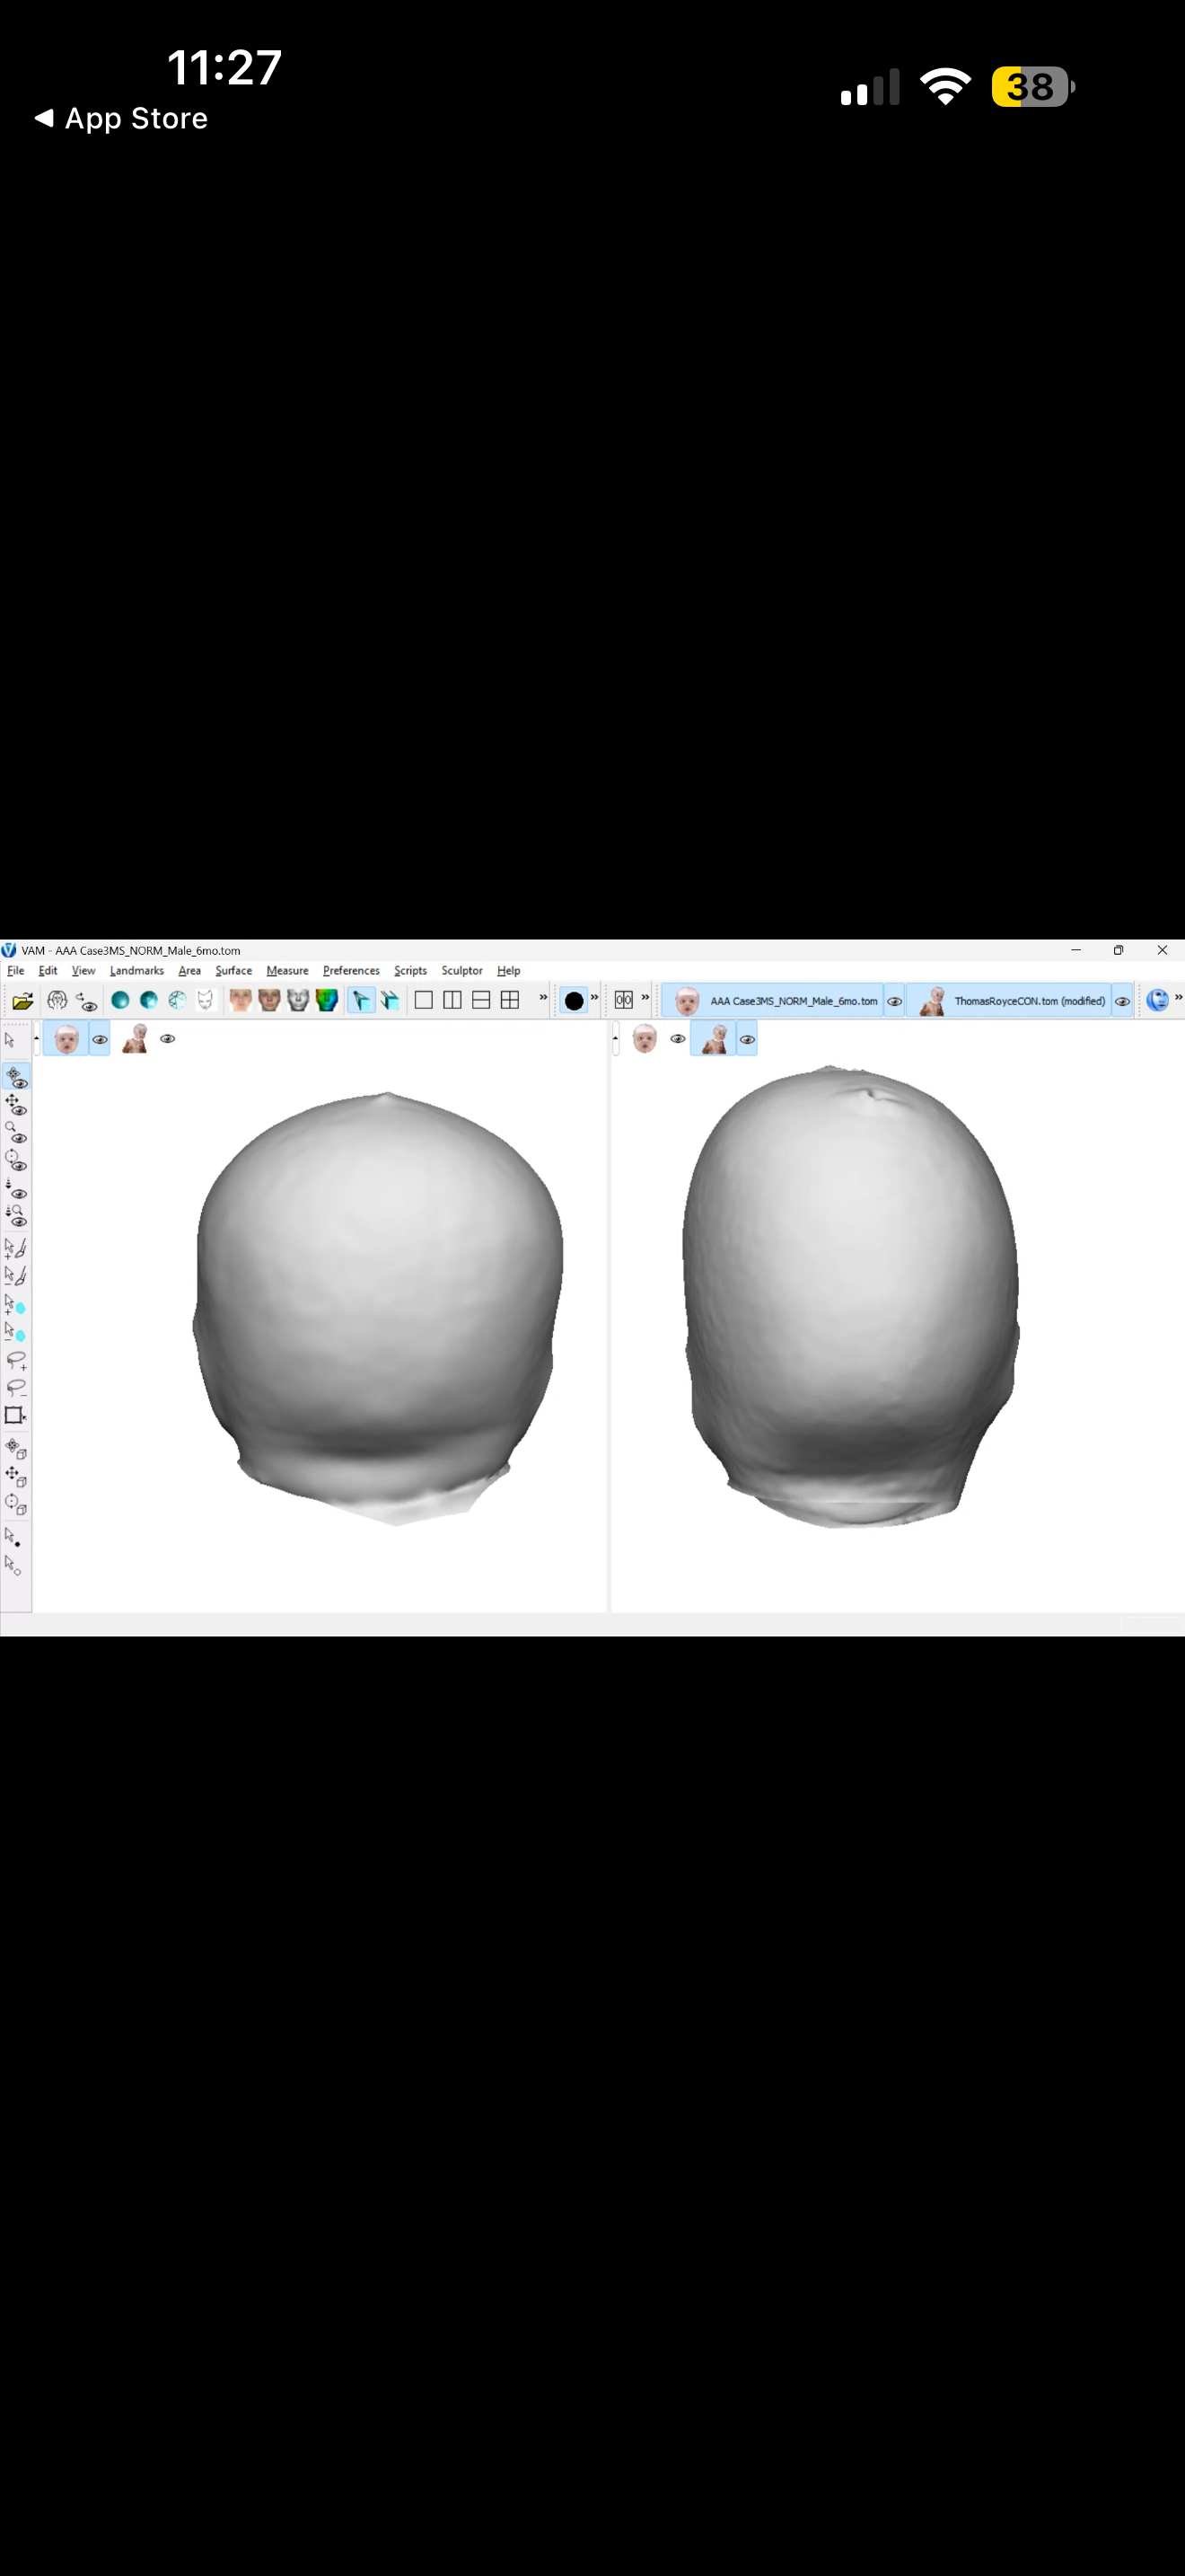Toggle baby-face surface visibility in left pane
Screen dimensions: 1185x2576
coord(100,1039)
